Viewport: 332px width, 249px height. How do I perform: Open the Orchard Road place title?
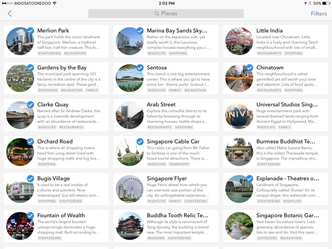point(55,142)
